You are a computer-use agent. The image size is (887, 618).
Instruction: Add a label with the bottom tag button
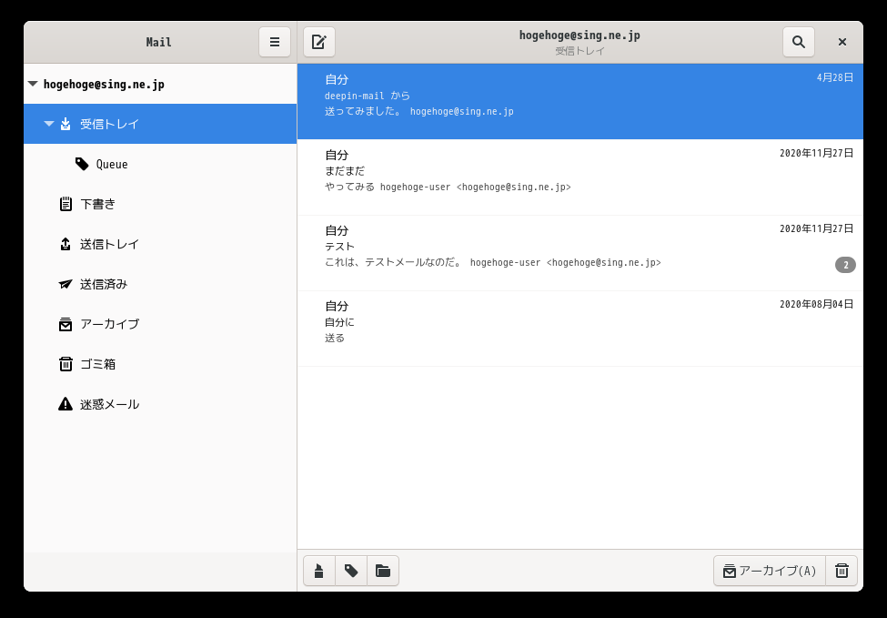coord(351,571)
